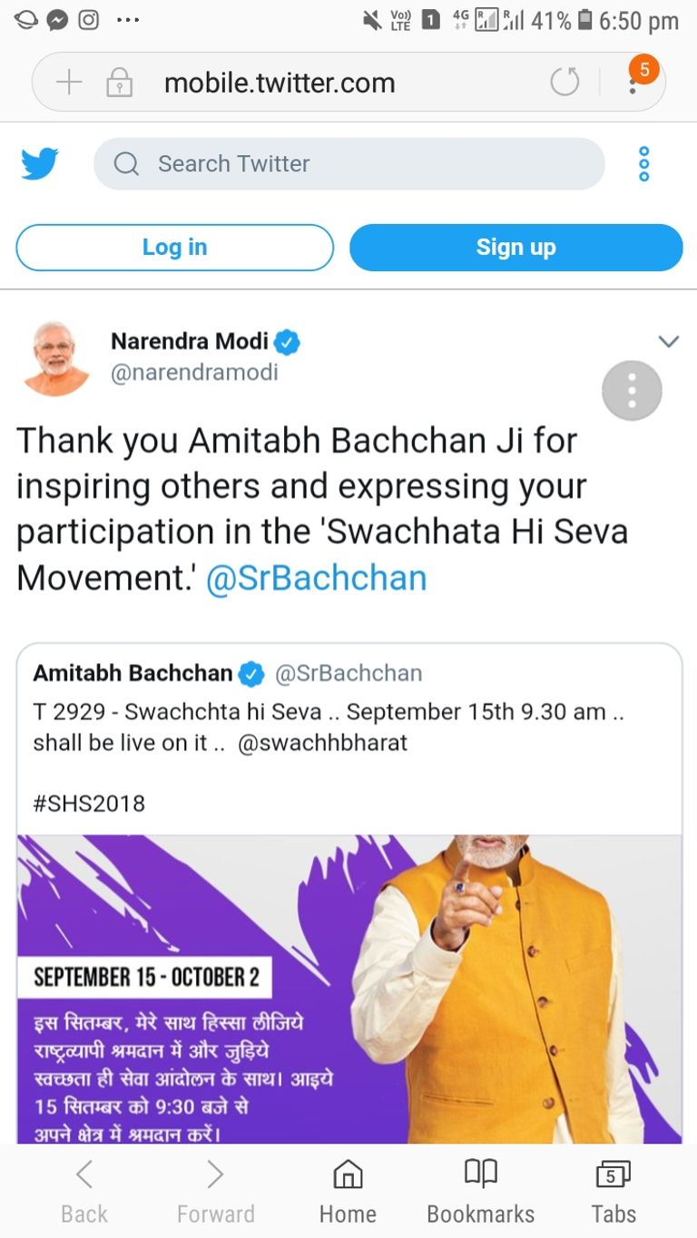Tap the padlock site security icon
The image size is (697, 1238).
119,83
